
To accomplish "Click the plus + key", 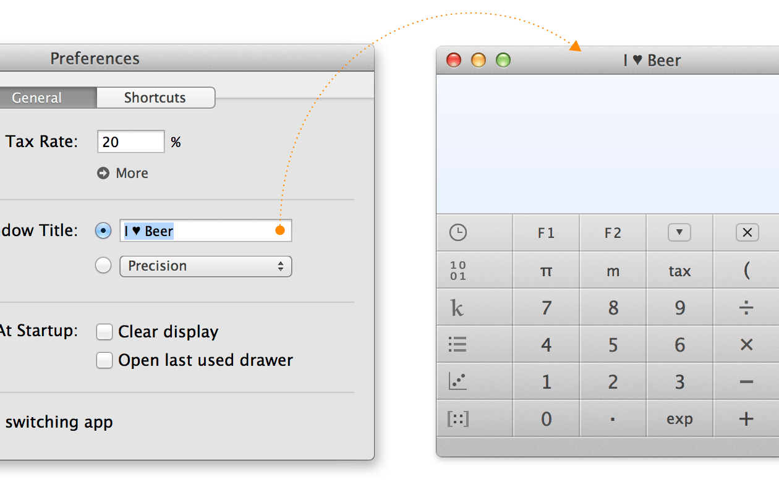I will coord(746,418).
